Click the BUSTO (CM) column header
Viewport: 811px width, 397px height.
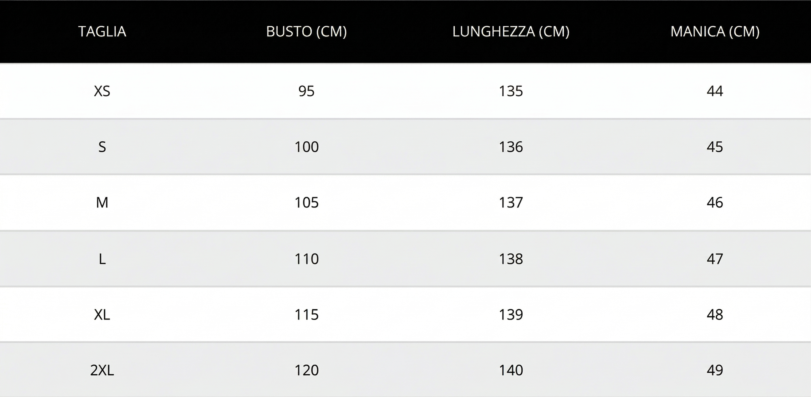tap(306, 31)
